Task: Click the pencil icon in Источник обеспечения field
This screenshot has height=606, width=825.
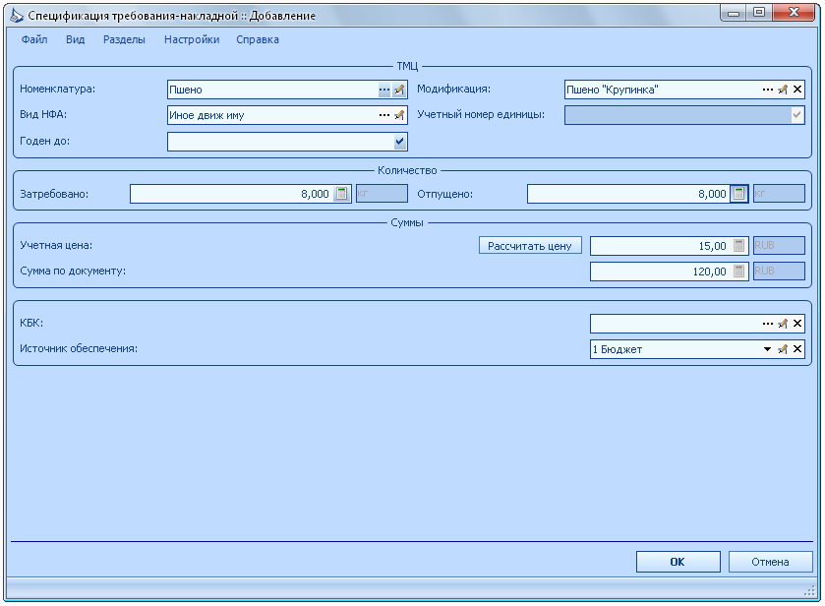Action: coord(783,349)
